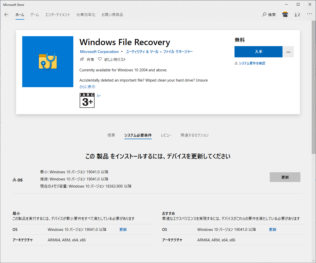Open search with the magnifier icon
This screenshot has height=263, width=316.
(264, 15)
